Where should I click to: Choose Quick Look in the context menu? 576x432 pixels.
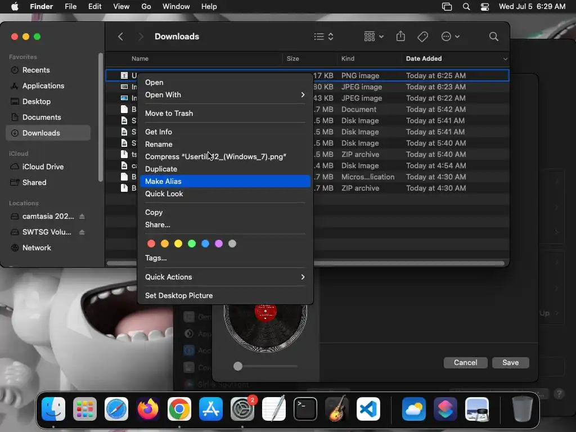coord(225,193)
